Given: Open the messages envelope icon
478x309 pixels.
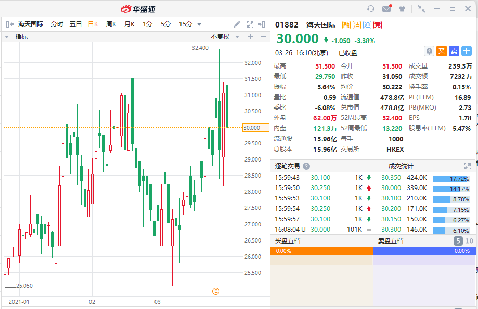Looking at the screenshot, I should (387, 8).
